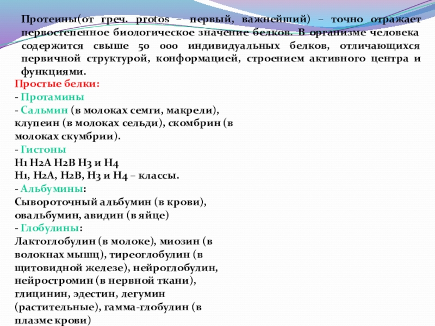The image size is (435, 326).
Task: Click the word 'скомбрин'
Action: point(194,123)
